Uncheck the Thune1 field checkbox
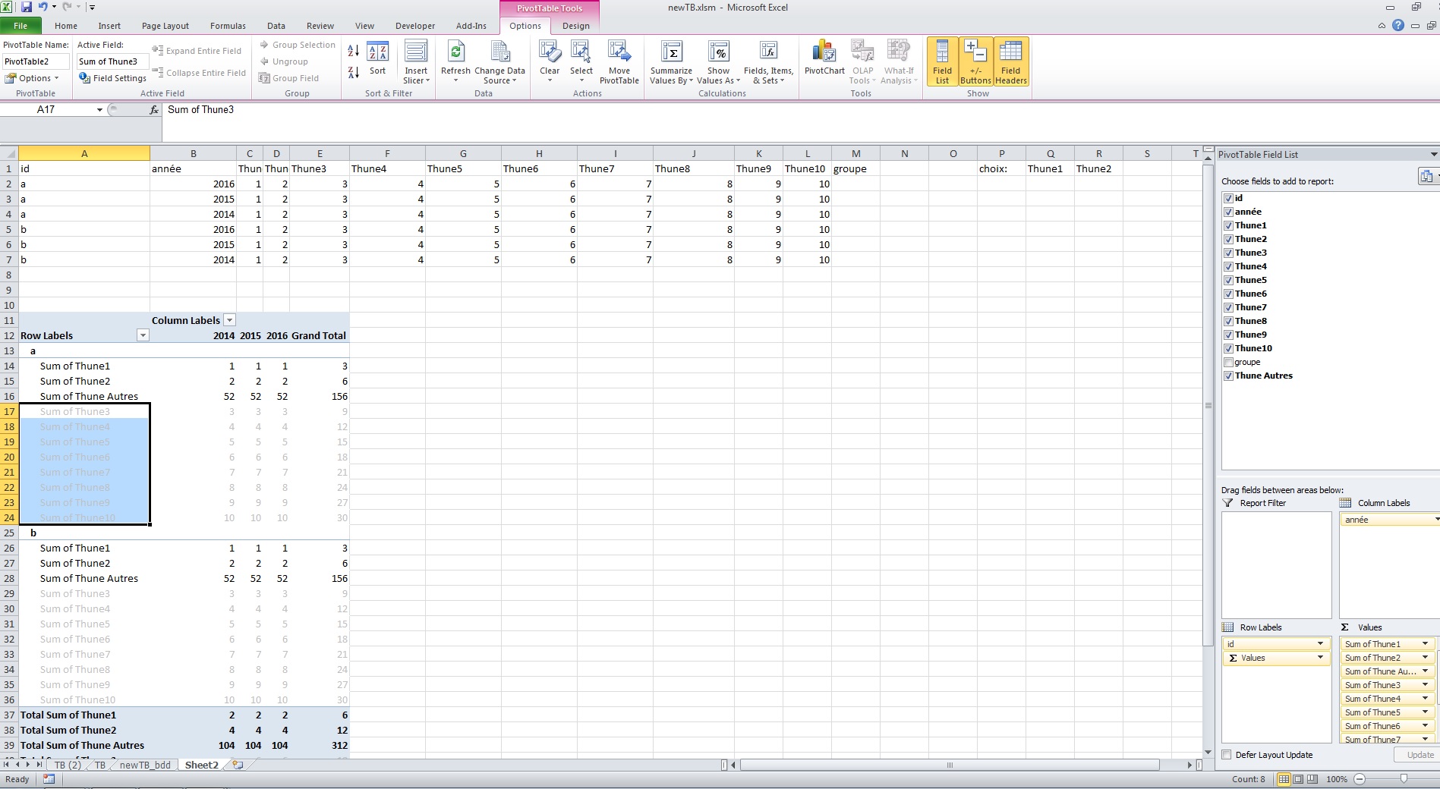 (x=1228, y=225)
